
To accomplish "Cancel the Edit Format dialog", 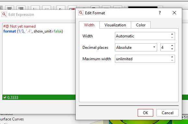I will pyautogui.click(x=168, y=113).
